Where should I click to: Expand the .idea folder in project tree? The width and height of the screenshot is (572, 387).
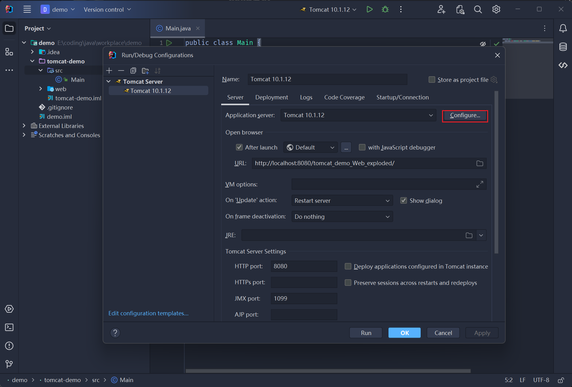32,52
